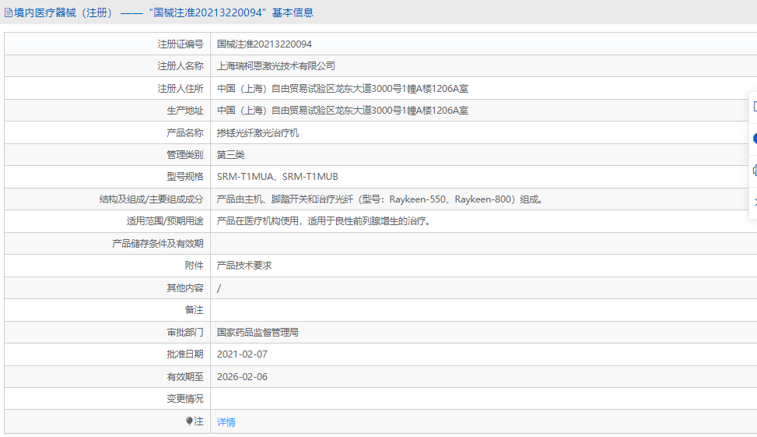757x437 pixels.
Task: Select the 产品技术要求 attachment text
Action: pos(244,266)
